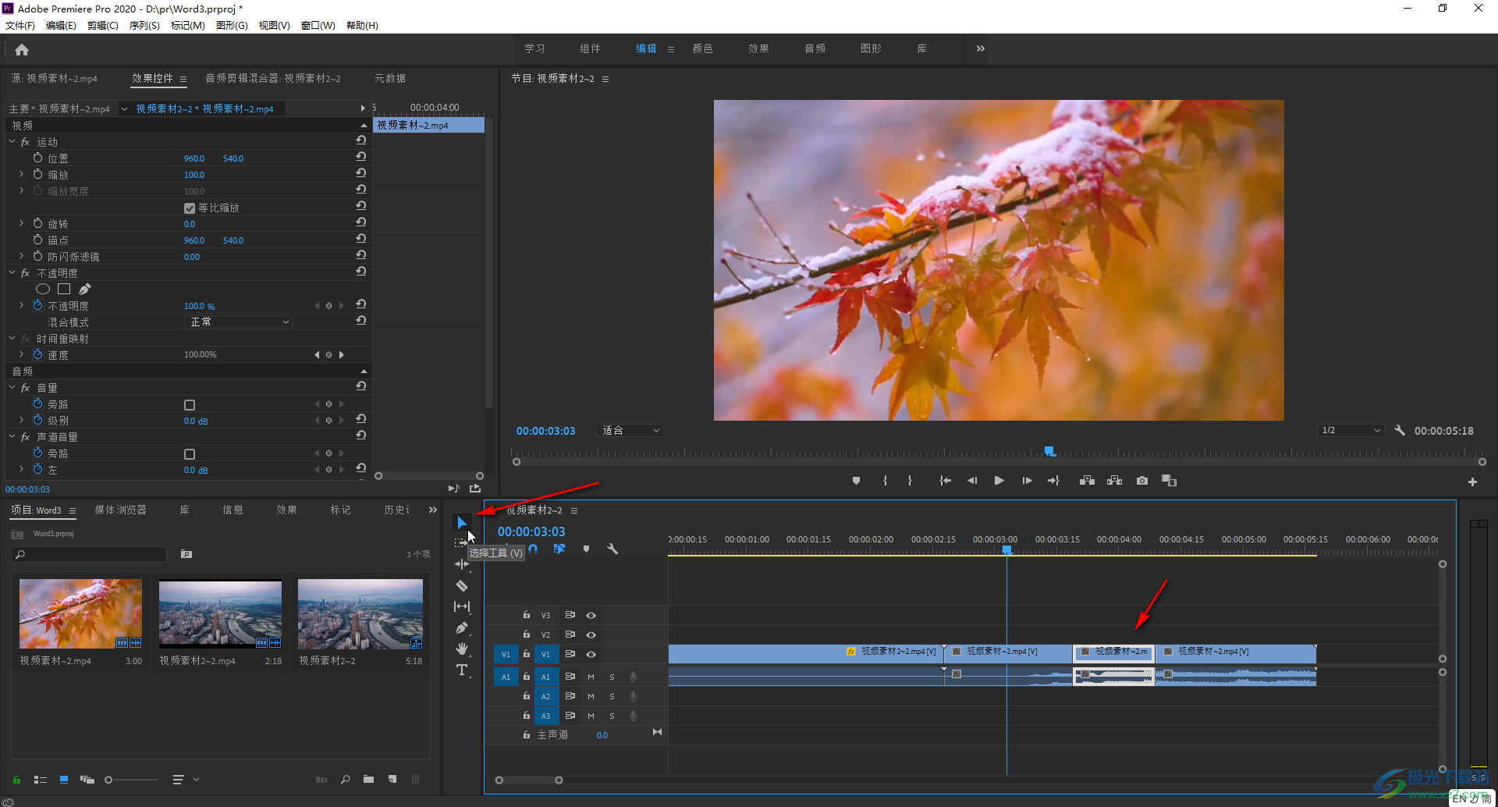Open File menu

pyautogui.click(x=20, y=26)
